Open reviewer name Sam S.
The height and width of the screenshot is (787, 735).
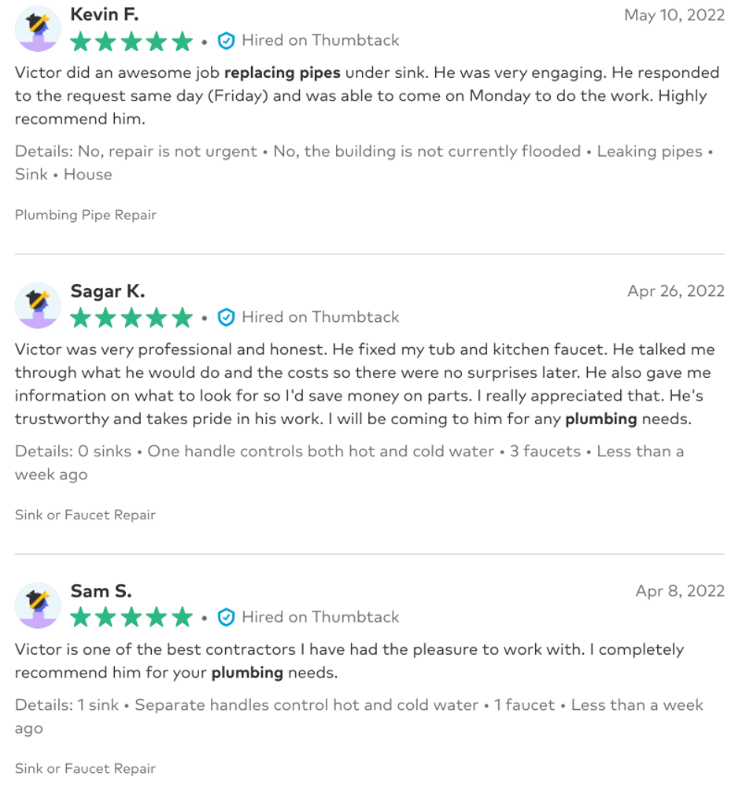click(101, 591)
